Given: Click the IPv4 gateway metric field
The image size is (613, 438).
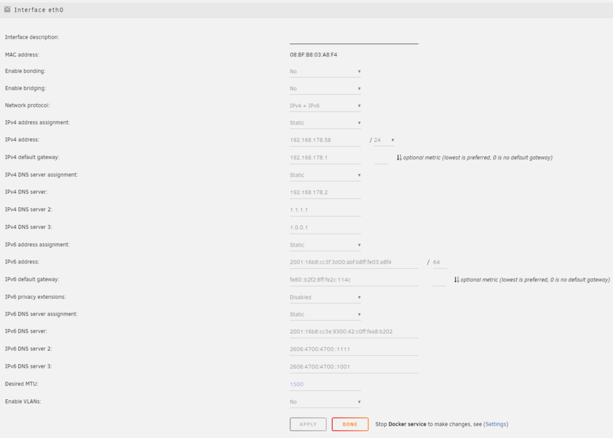Looking at the screenshot, I should pyautogui.click(x=381, y=158).
